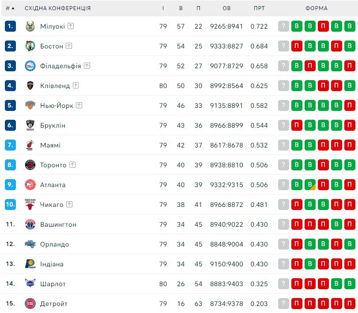Click Atlanta's half-orange second form badge

coord(310,184)
